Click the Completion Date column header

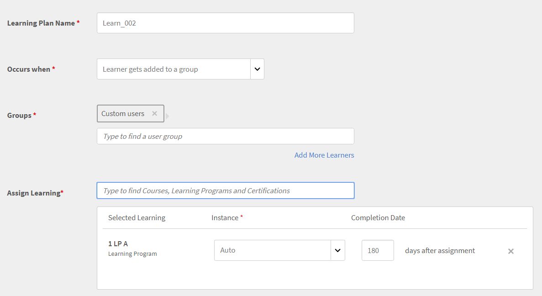point(378,218)
